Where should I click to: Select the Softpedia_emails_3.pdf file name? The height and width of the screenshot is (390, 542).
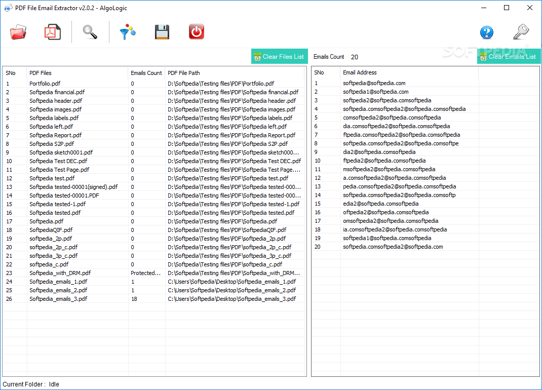tap(58, 299)
